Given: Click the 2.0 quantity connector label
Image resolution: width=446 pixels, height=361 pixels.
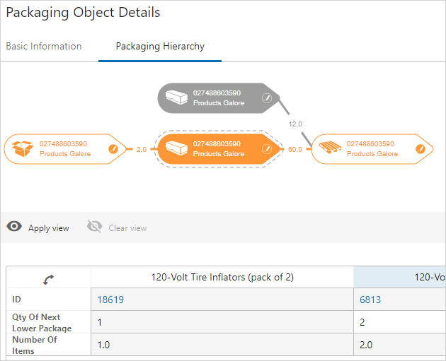Looking at the screenshot, I should click(x=142, y=149).
